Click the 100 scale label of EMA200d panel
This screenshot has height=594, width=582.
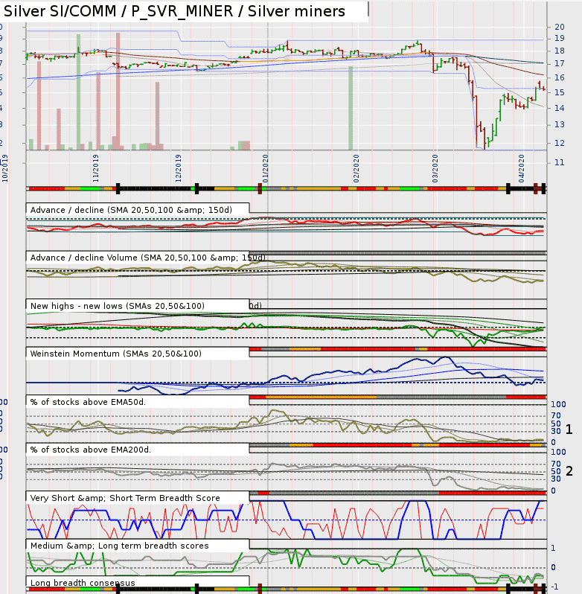point(558,452)
